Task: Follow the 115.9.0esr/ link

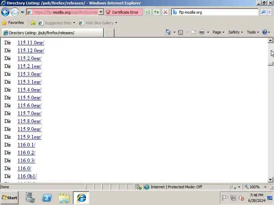Action: click(x=29, y=129)
